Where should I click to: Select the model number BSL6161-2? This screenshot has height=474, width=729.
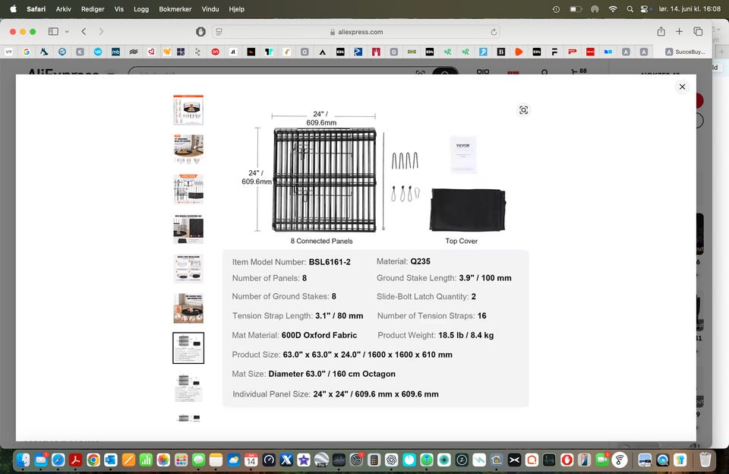(330, 262)
